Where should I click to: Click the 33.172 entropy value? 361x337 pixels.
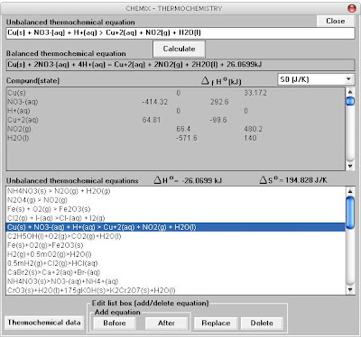[255, 93]
